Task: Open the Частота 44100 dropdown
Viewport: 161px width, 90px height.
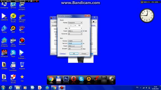Action: pos(75,43)
